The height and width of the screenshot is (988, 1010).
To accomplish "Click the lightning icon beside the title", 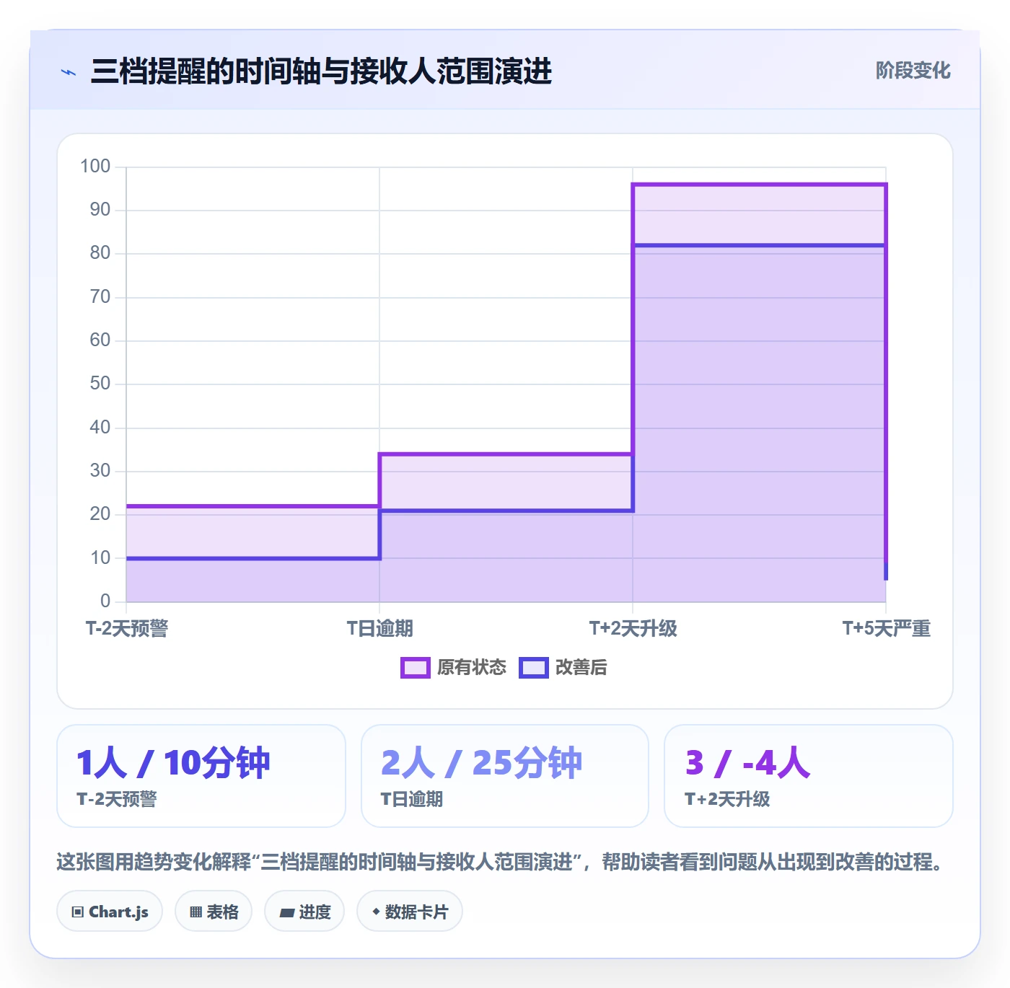I will pos(69,72).
